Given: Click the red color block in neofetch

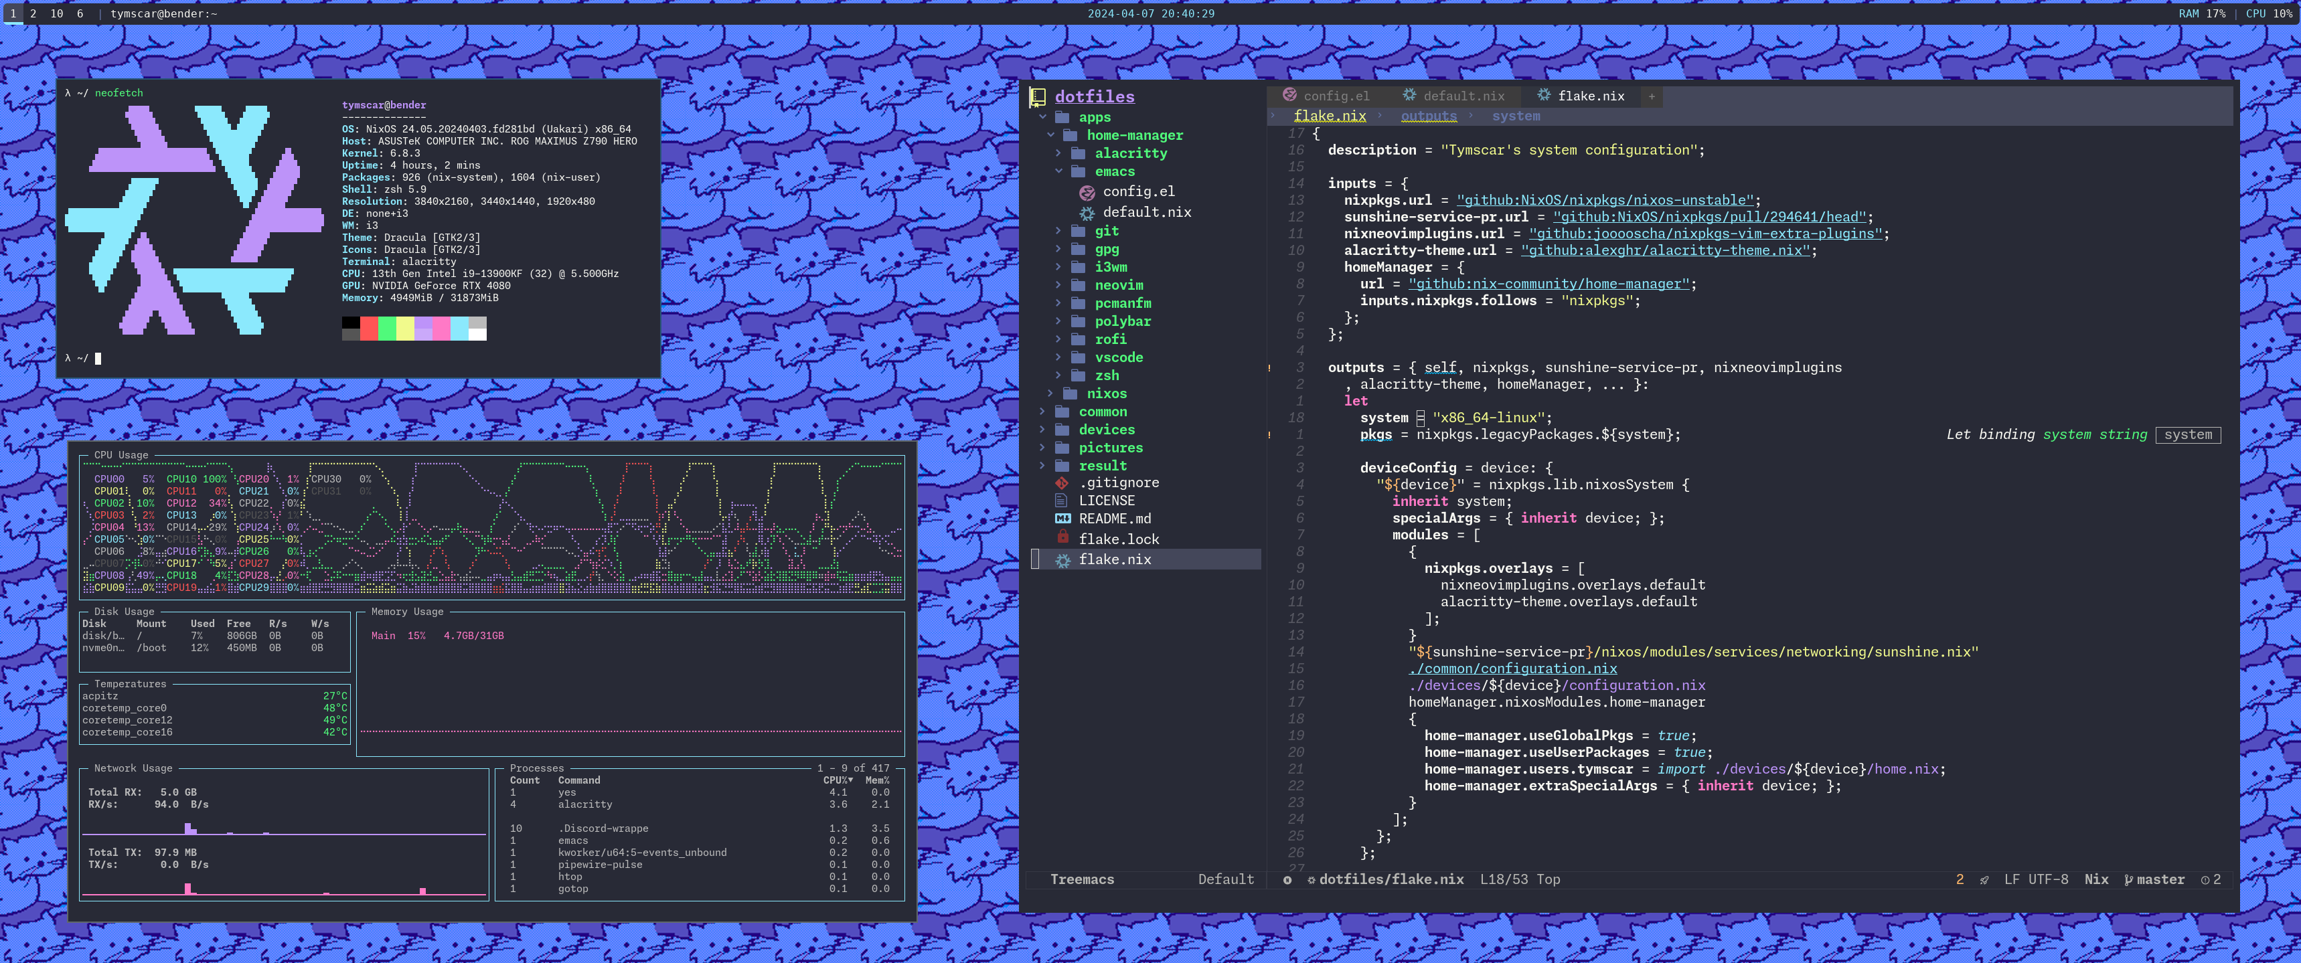Looking at the screenshot, I should pyautogui.click(x=369, y=329).
